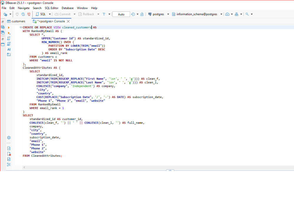Viewport: 294px width, 220px height.
Task: Toggle the connection read-only lock icon
Action: [x=142, y=14]
